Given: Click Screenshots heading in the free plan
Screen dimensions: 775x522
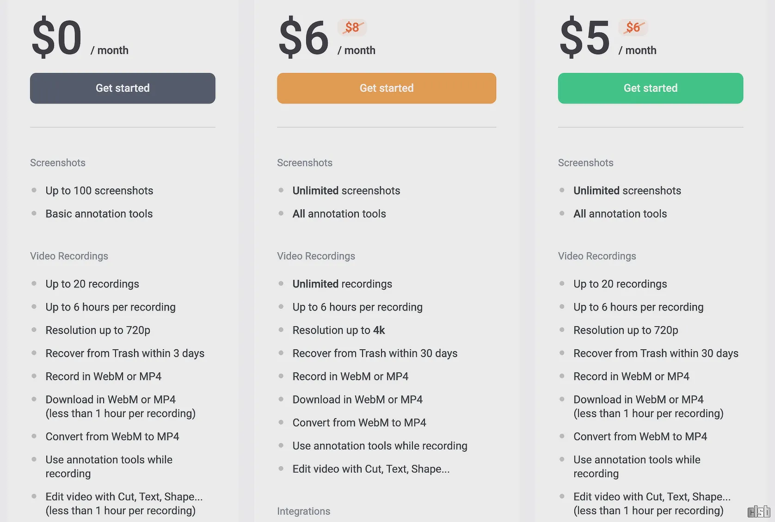Looking at the screenshot, I should pyautogui.click(x=58, y=163).
